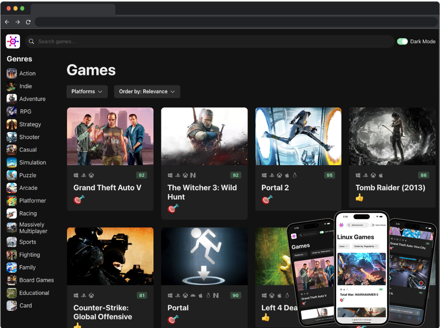Click the Platformer genre icon

[x=12, y=201]
